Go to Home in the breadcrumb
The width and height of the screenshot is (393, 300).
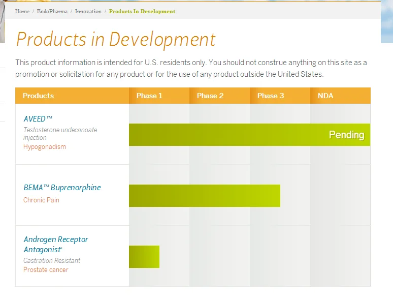click(x=22, y=11)
